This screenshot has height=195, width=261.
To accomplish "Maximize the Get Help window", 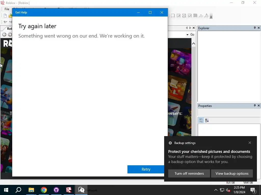I will coord(150,12).
